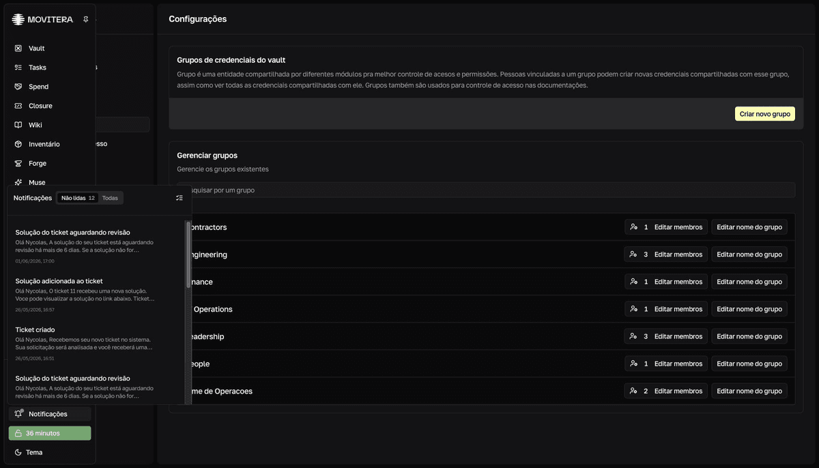Viewport: 819px width, 468px height.
Task: Click the Grupos de credenciais do vault heading
Action: [x=231, y=60]
